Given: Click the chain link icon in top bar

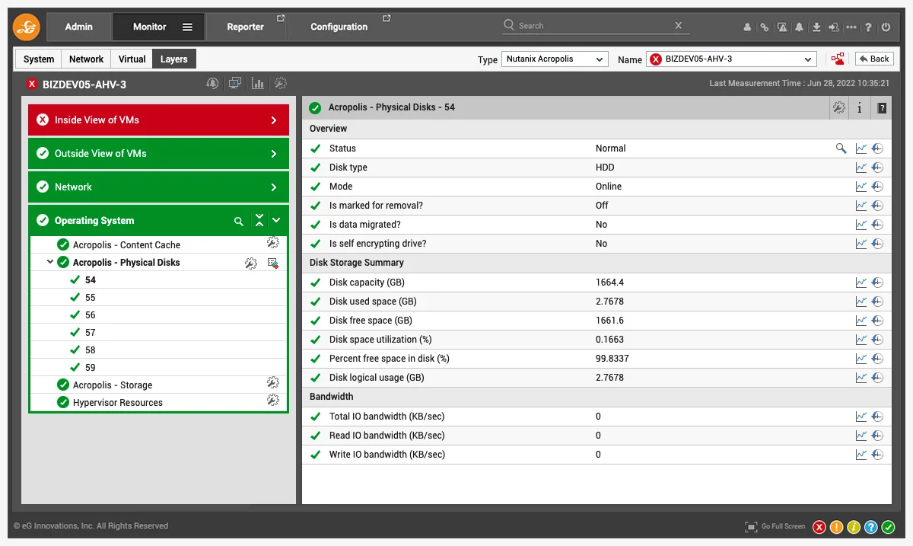Looking at the screenshot, I should click(765, 27).
